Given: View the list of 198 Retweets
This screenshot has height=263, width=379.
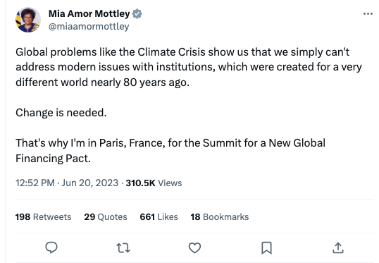Looking at the screenshot, I should [43, 216].
